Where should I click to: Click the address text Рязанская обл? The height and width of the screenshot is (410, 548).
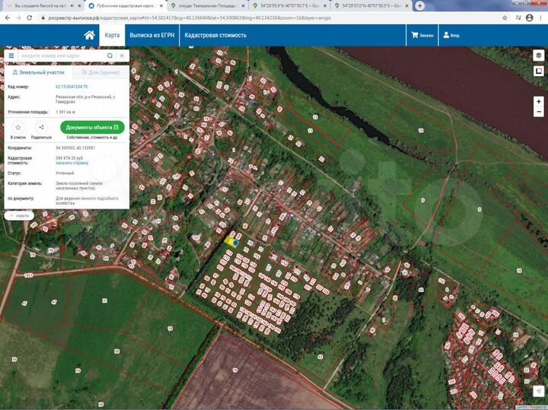coord(85,99)
